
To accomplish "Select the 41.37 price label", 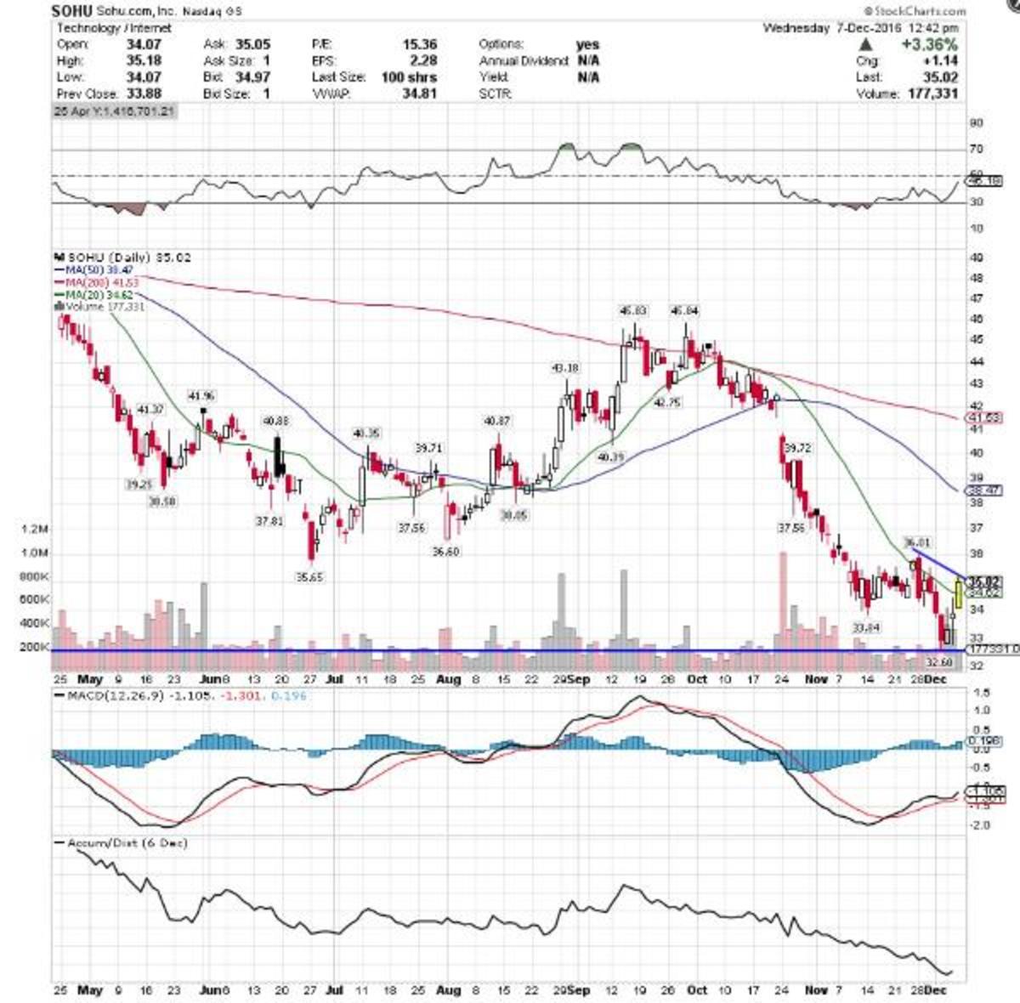I will 150,410.
